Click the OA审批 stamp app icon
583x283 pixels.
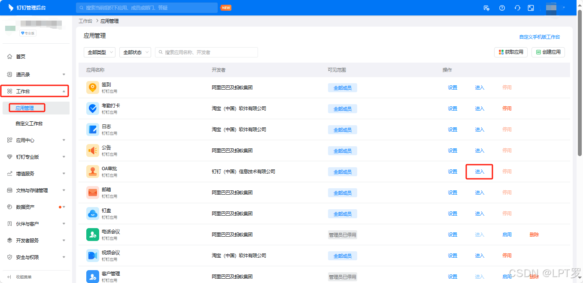click(93, 172)
